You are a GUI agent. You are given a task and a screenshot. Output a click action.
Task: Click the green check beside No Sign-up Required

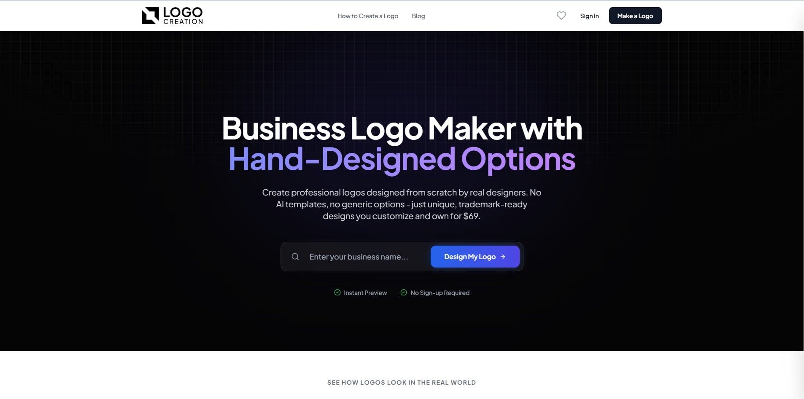click(404, 292)
